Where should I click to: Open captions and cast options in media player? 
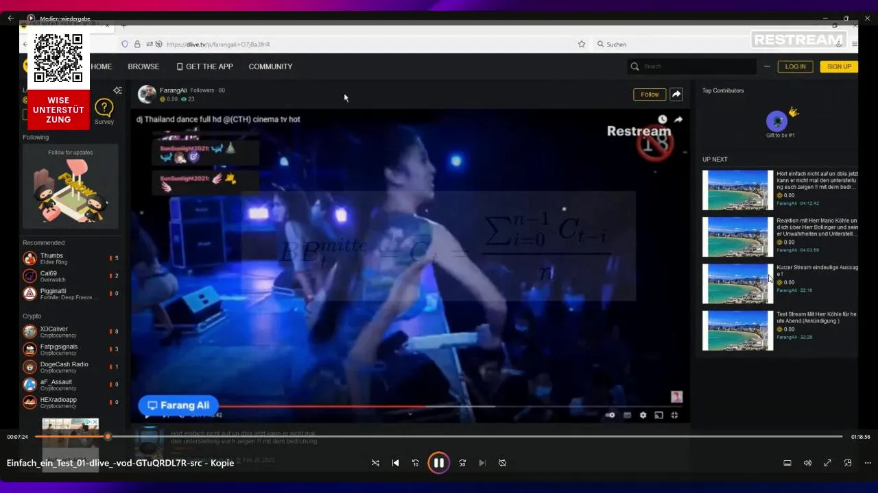click(x=787, y=463)
